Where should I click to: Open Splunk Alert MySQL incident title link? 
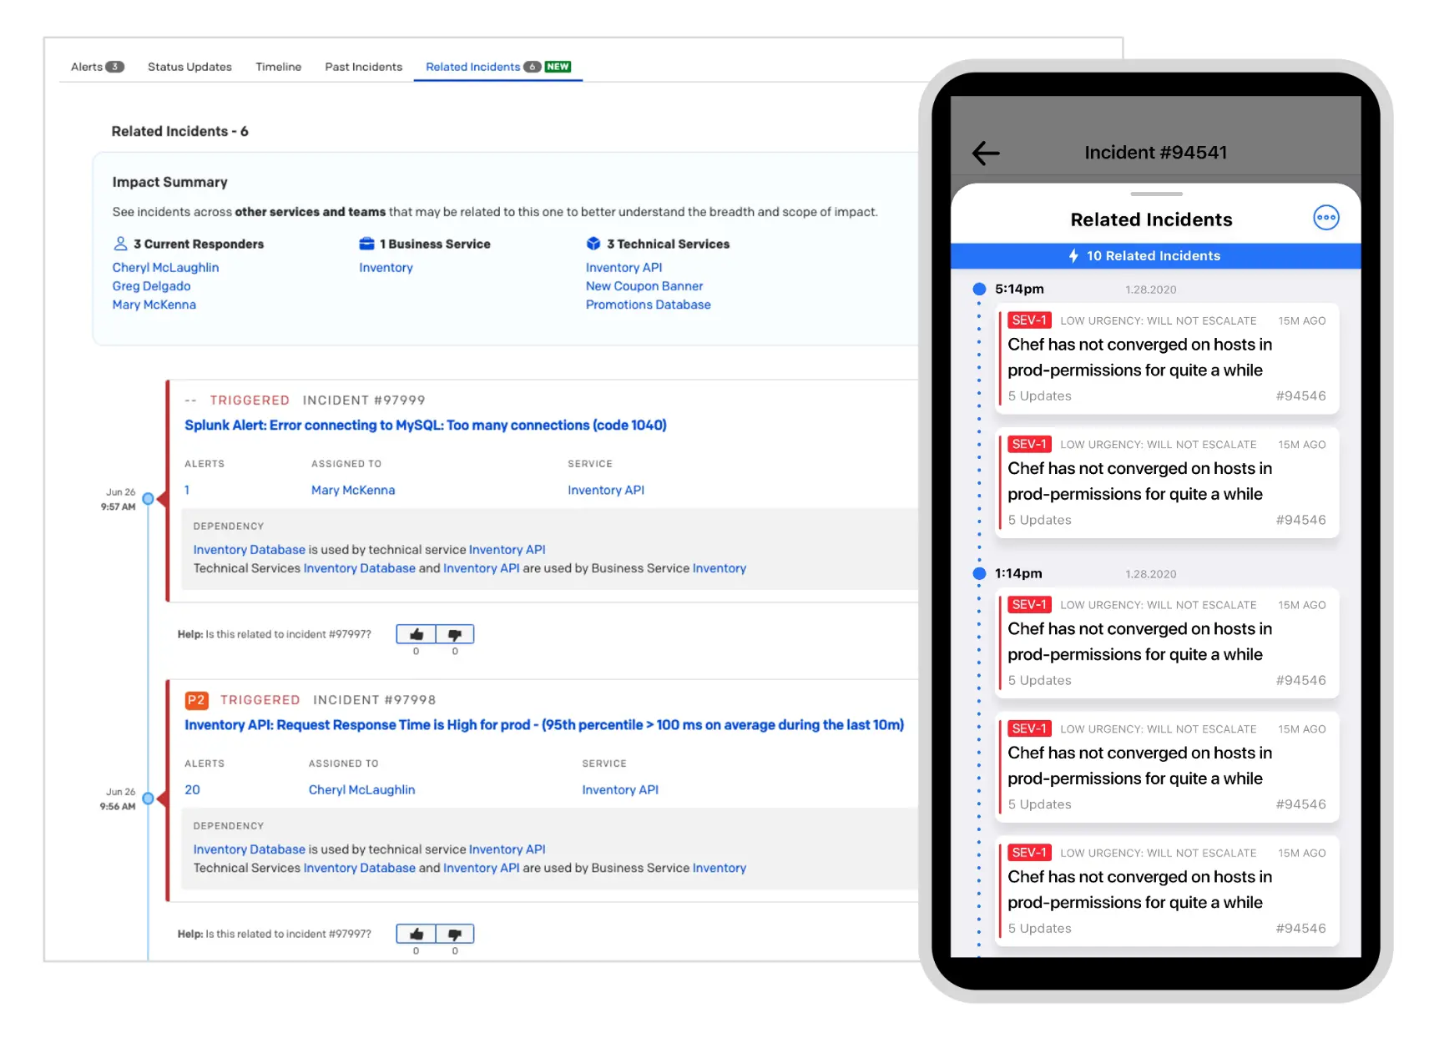425,426
